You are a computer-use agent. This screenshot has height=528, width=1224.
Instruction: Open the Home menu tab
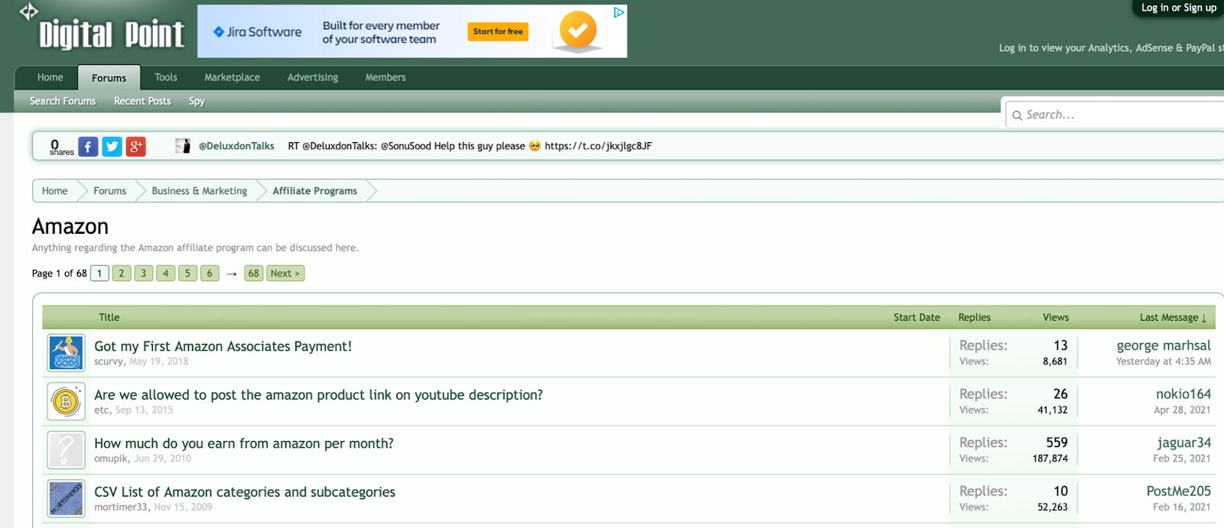click(50, 77)
